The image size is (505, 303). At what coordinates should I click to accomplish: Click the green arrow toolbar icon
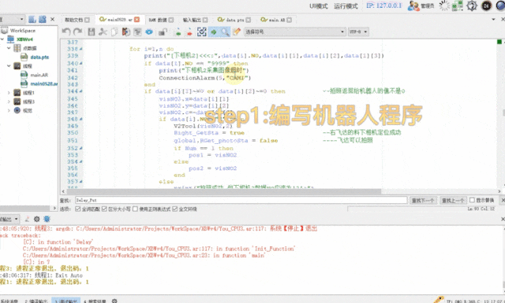coord(213,31)
